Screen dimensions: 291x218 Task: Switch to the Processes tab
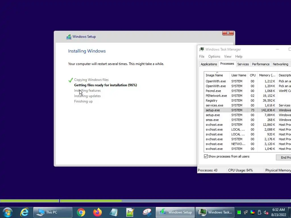[x=227, y=64]
